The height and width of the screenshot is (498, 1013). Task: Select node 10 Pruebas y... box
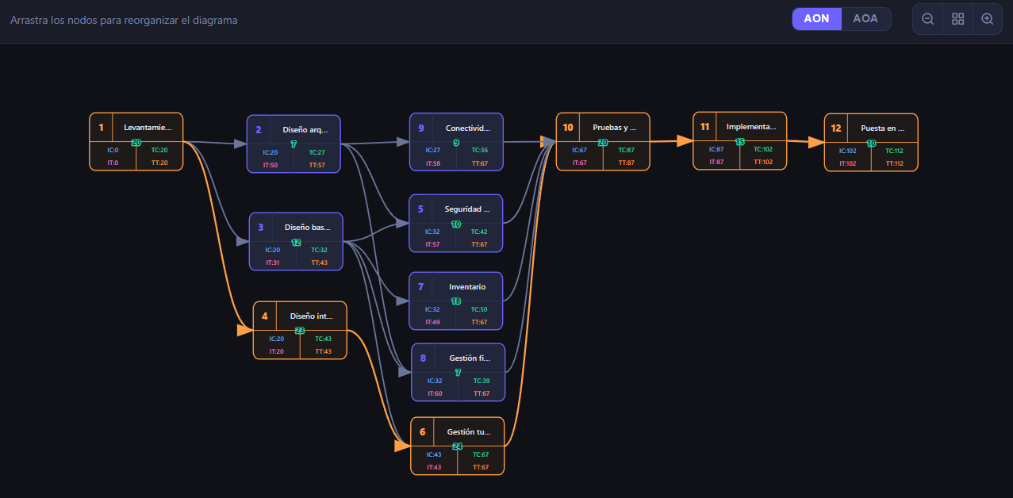point(603,140)
